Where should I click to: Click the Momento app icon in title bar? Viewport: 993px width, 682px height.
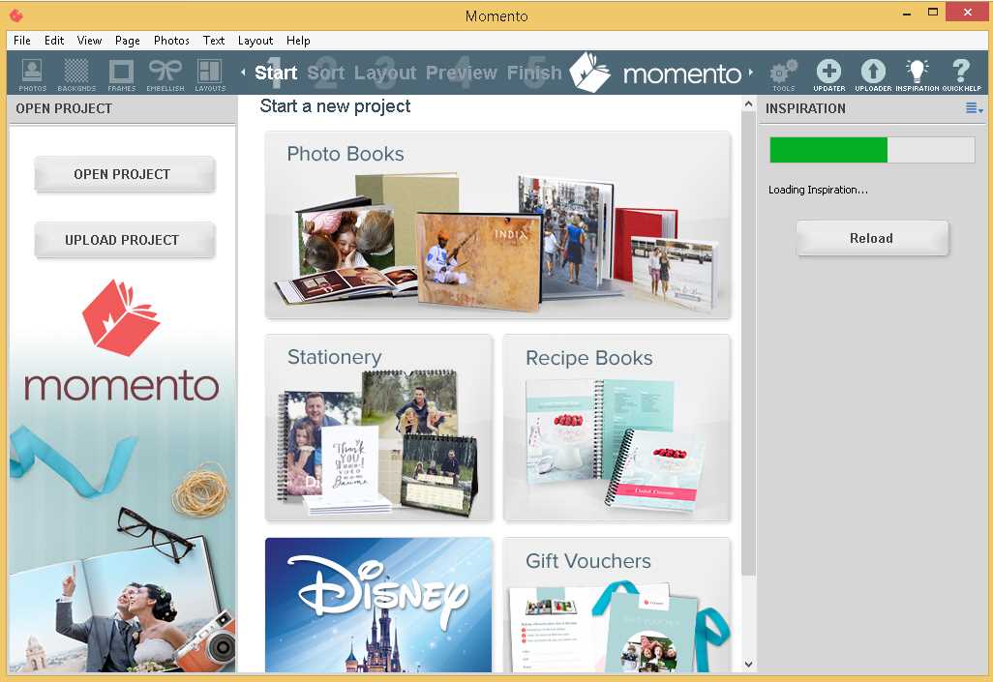click(x=16, y=15)
